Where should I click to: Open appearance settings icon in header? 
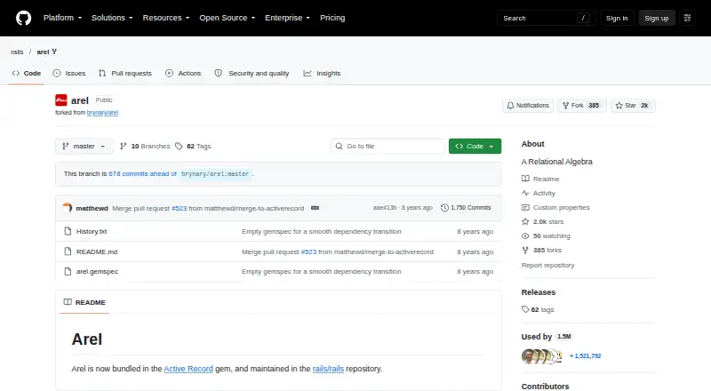pos(687,18)
